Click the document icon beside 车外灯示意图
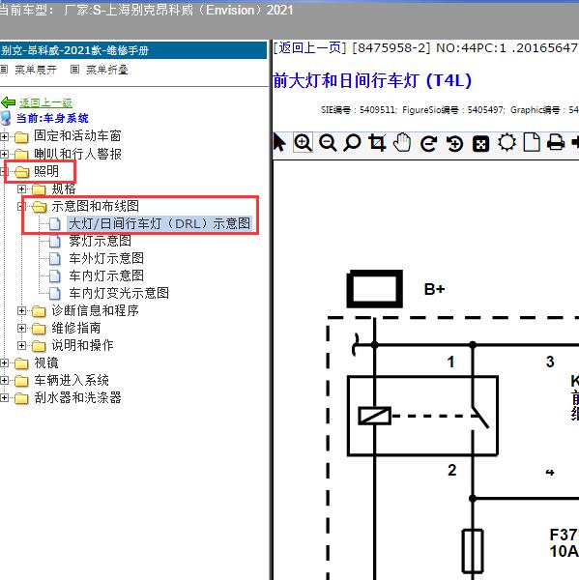 pyautogui.click(x=55, y=258)
